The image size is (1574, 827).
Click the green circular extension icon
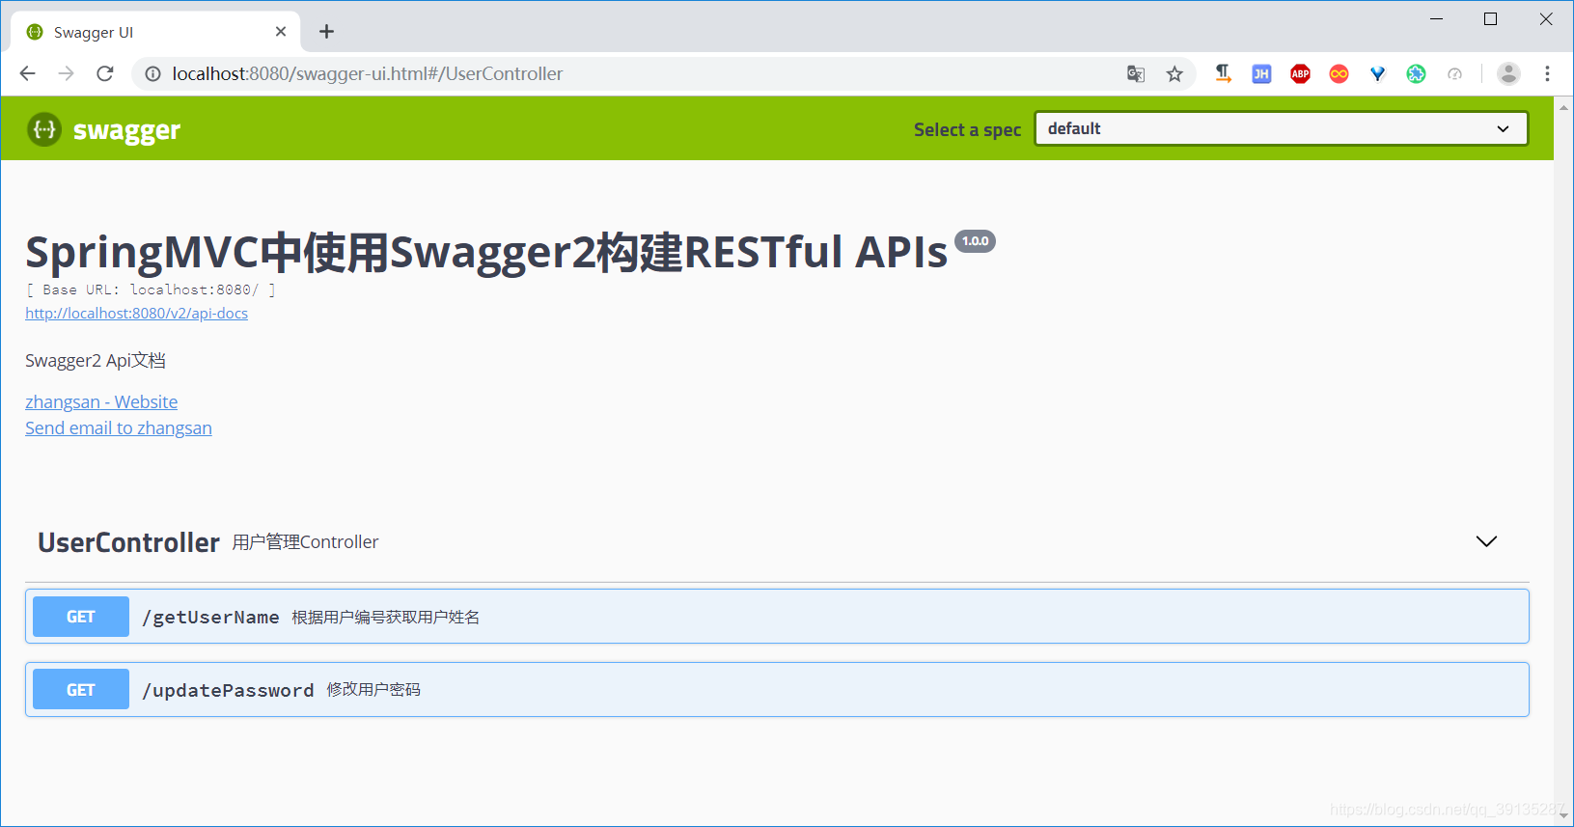(1416, 73)
